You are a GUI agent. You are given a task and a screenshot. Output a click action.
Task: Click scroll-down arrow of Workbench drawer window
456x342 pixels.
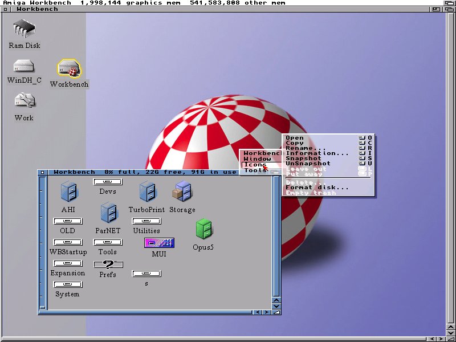pyautogui.click(x=276, y=306)
